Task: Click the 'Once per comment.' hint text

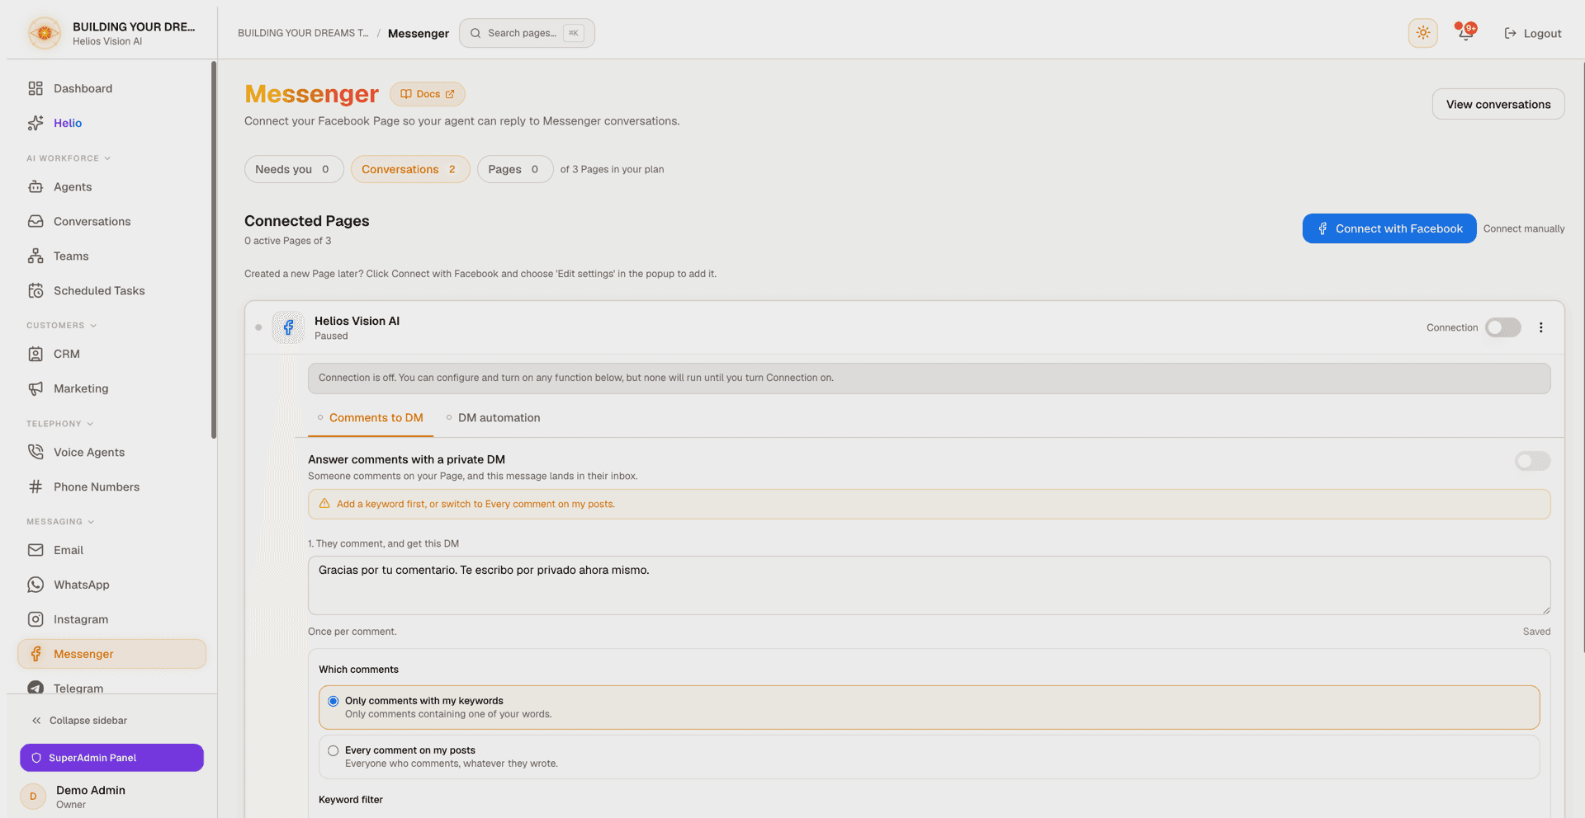Action: coord(352,632)
